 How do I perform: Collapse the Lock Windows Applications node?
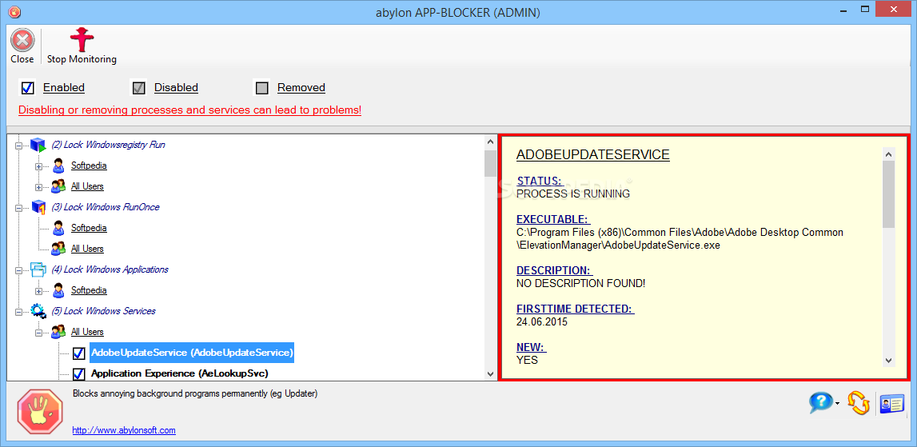pos(18,270)
